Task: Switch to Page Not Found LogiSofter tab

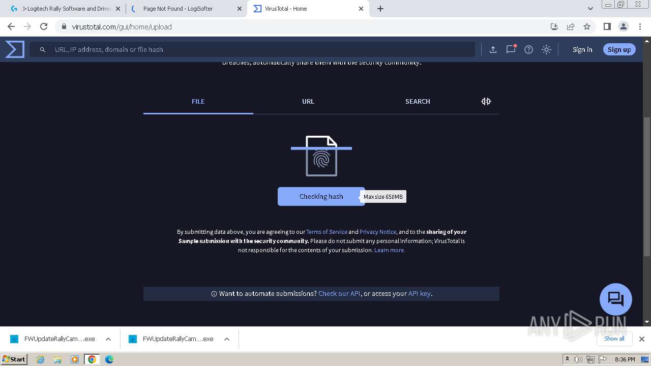Action: point(186,9)
